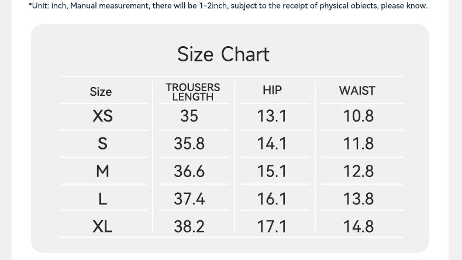Click hip value 14.1

tap(272, 144)
